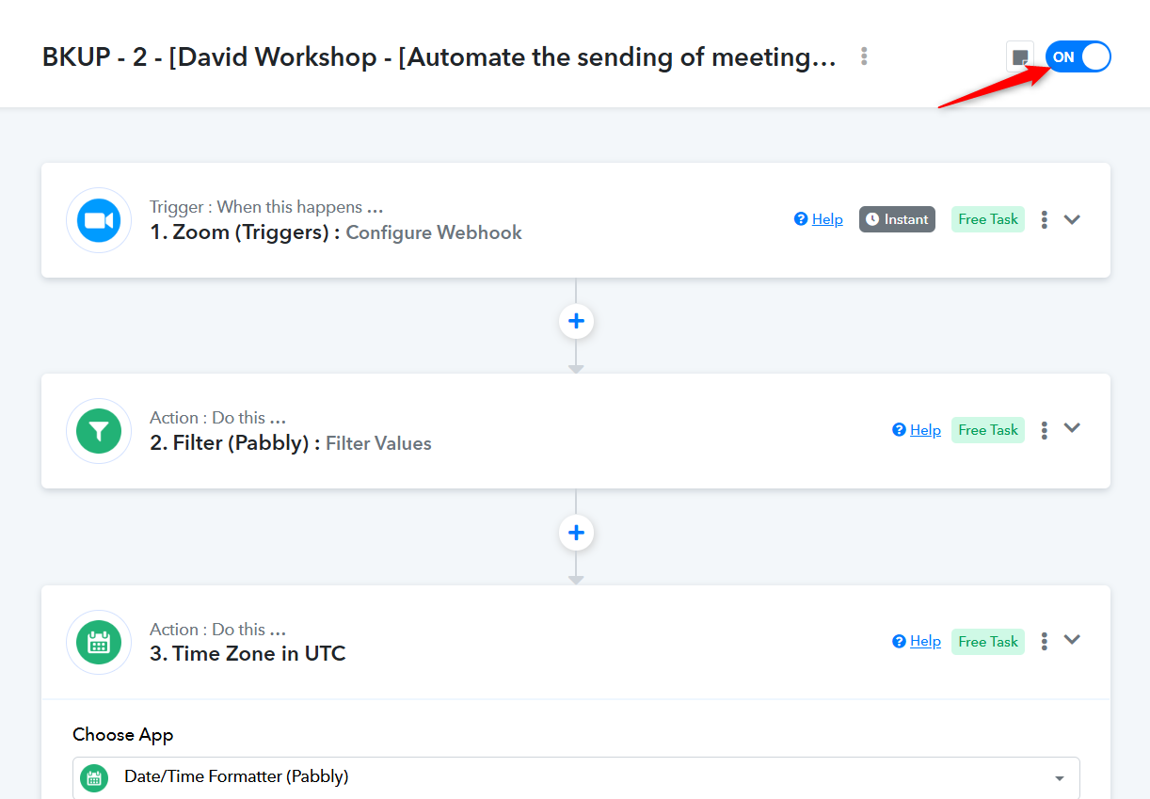Open Help link on Time Zone step
Screen dimensions: 1150x799
[917, 641]
